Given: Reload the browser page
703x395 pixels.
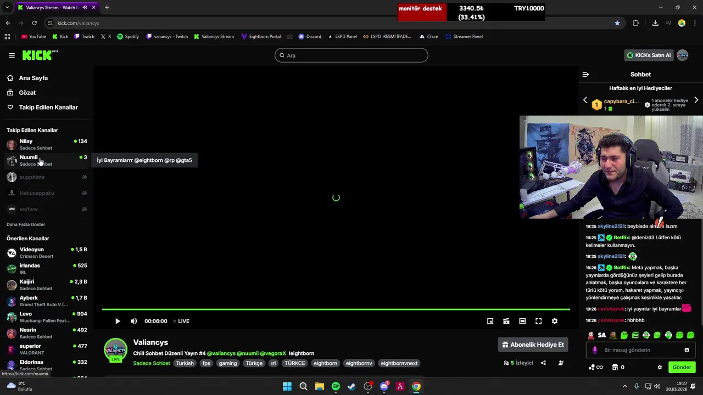Looking at the screenshot, I should [x=34, y=23].
